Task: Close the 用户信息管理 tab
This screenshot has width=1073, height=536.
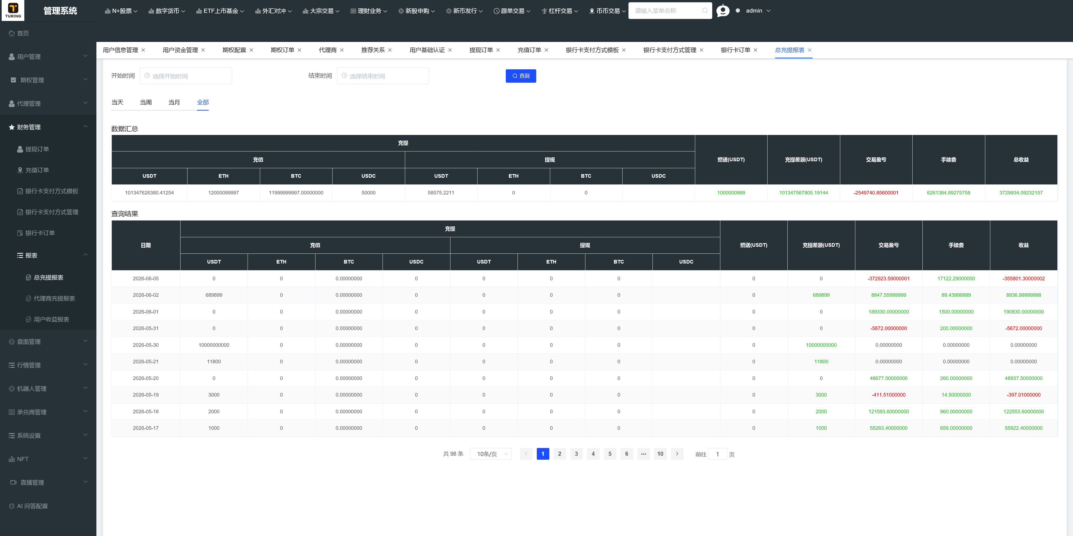Action: coord(143,50)
